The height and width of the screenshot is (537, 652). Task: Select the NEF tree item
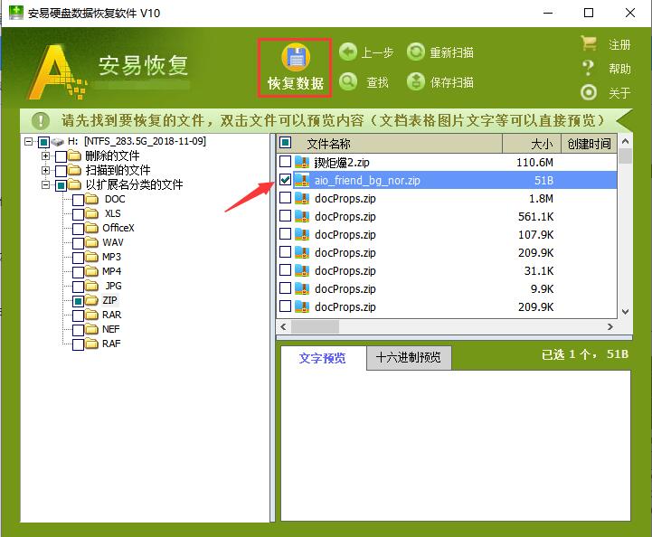[x=110, y=329]
